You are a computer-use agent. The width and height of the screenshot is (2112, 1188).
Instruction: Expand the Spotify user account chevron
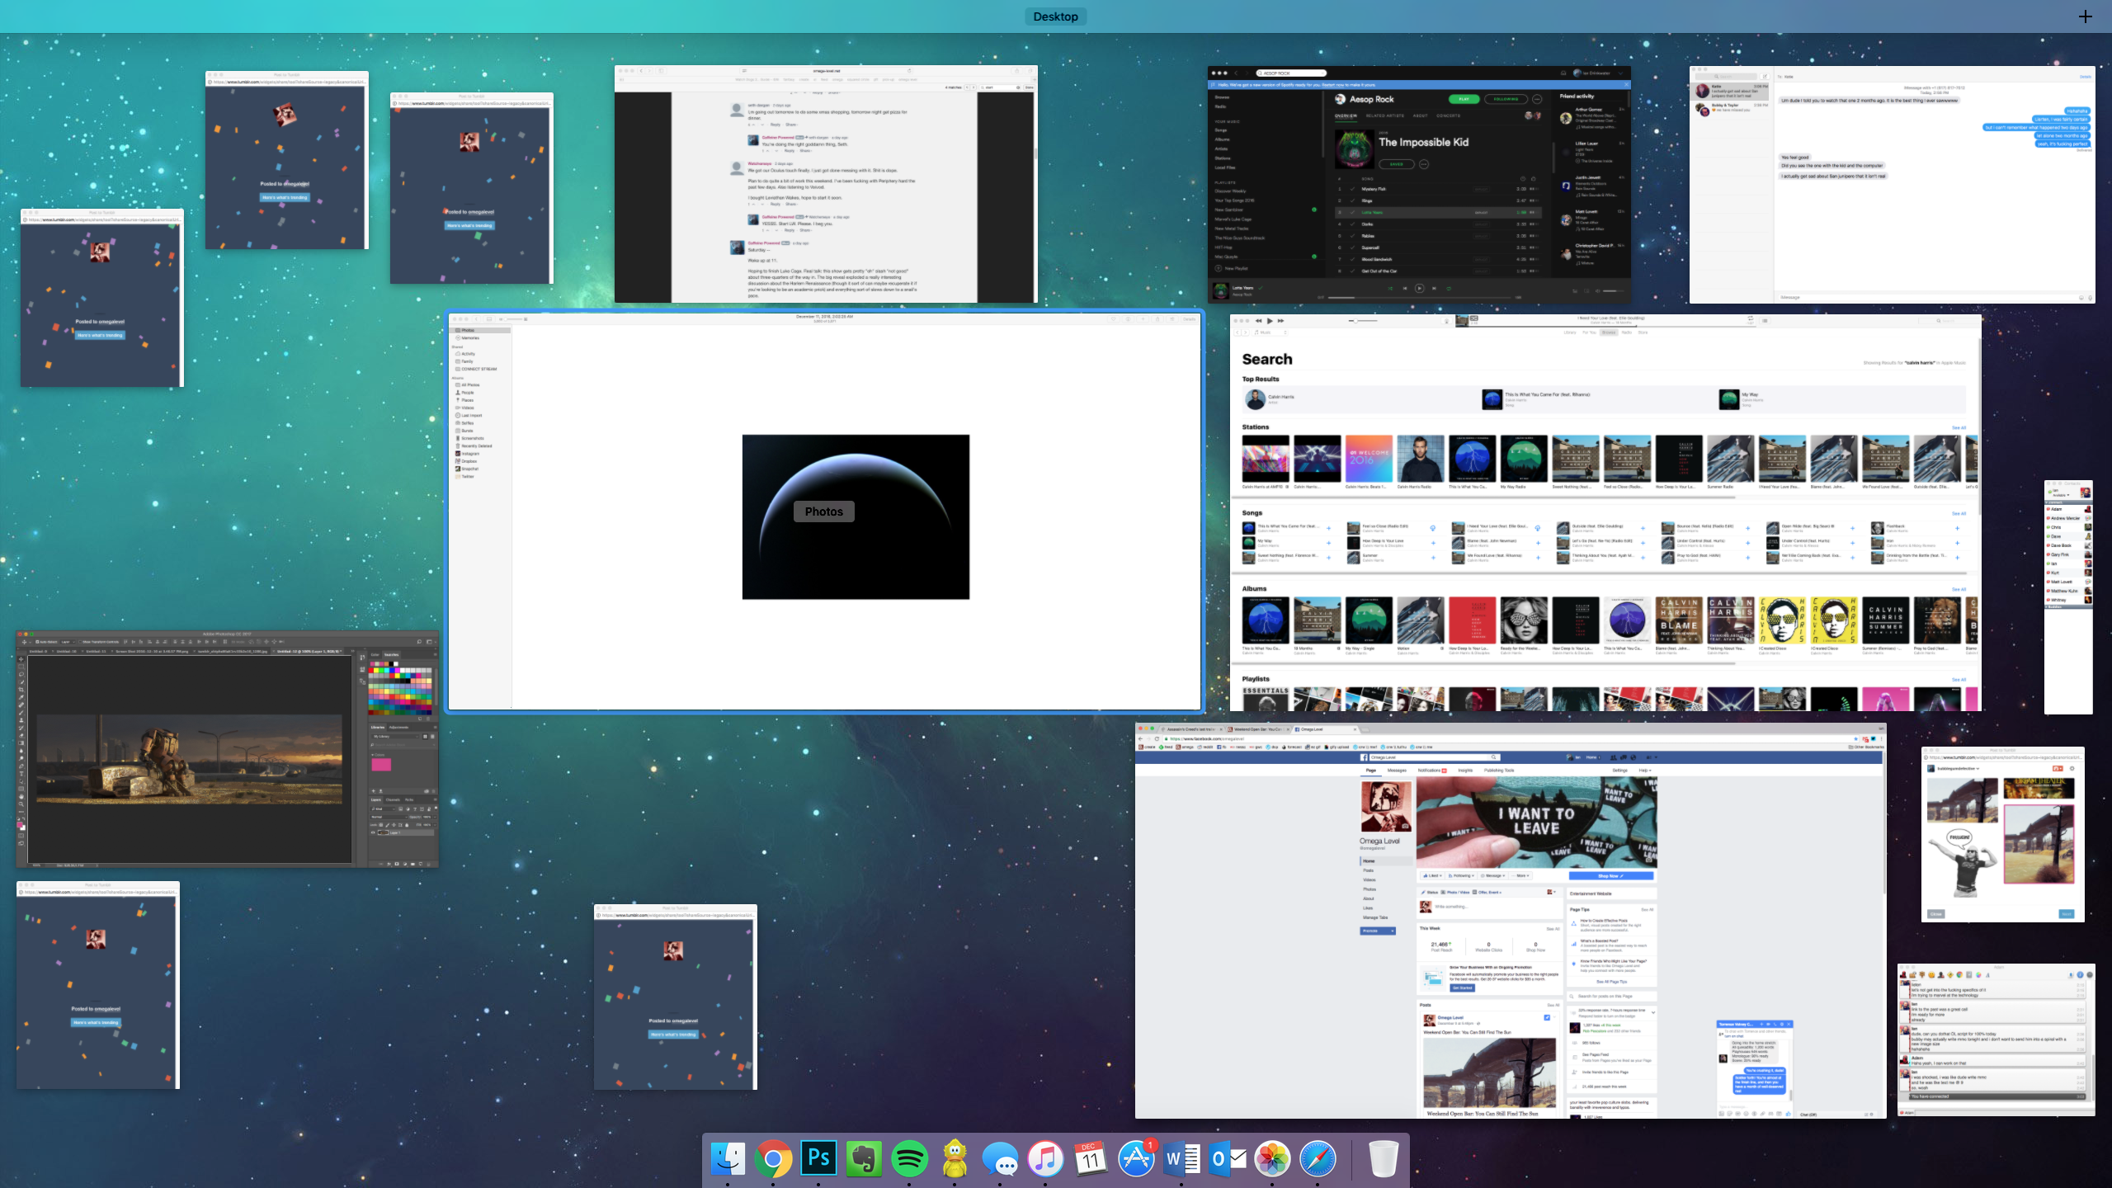click(x=1620, y=73)
